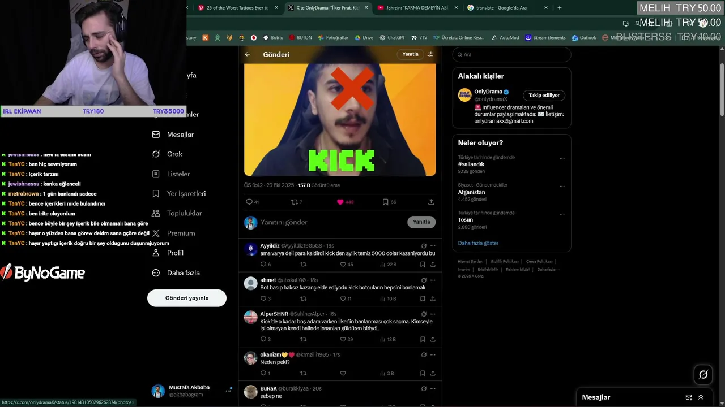This screenshot has width=725, height=407.
Task: Open more options on ahmet reply
Action: (433, 280)
